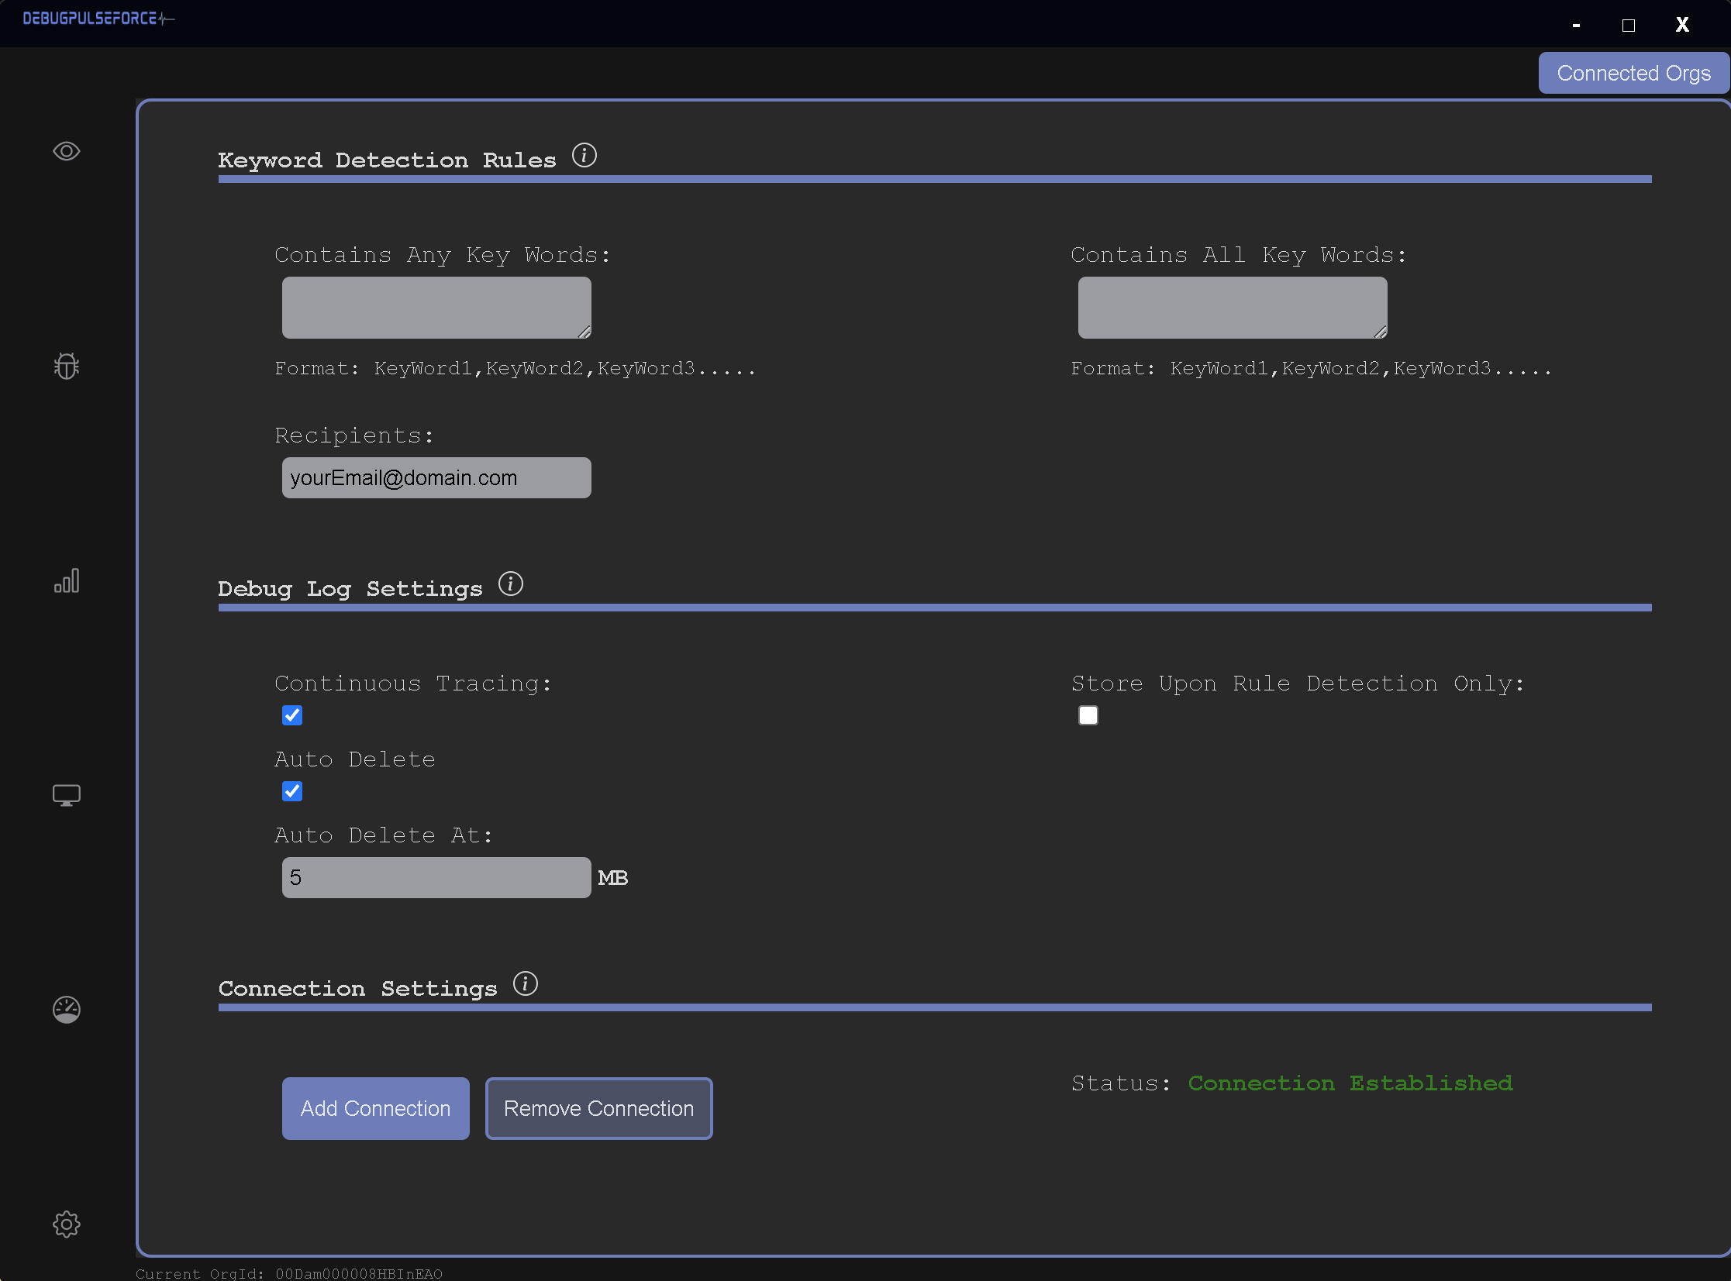The image size is (1731, 1281).
Task: Uncheck the Auto Delete checkbox
Action: coord(292,791)
